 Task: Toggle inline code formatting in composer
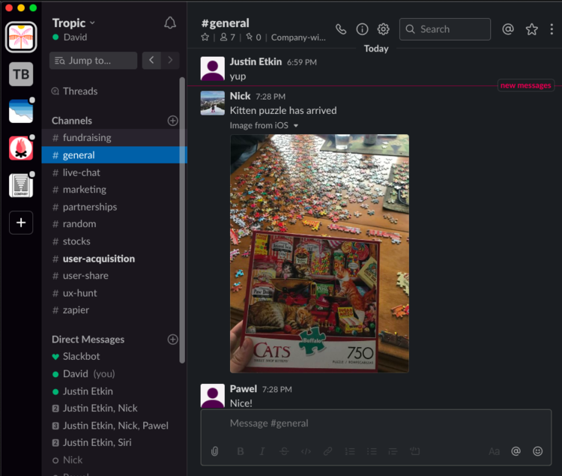pos(306,451)
